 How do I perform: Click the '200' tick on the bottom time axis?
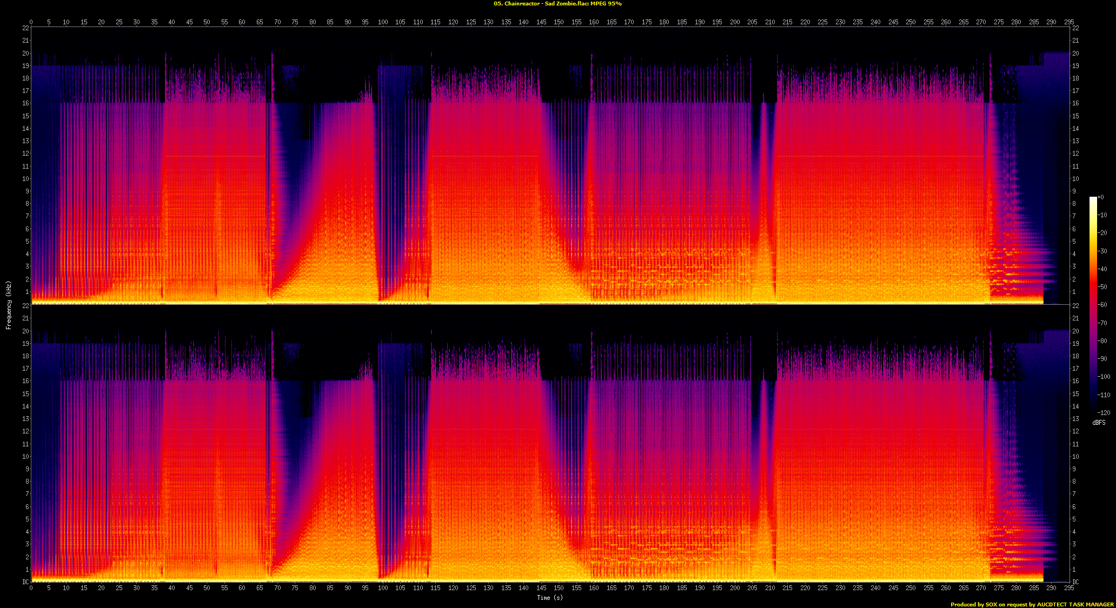pyautogui.click(x=735, y=587)
